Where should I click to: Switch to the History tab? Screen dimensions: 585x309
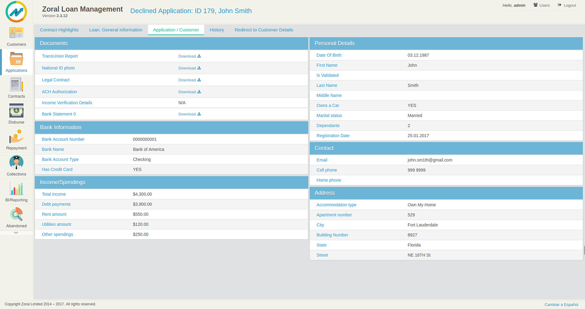coord(217,30)
